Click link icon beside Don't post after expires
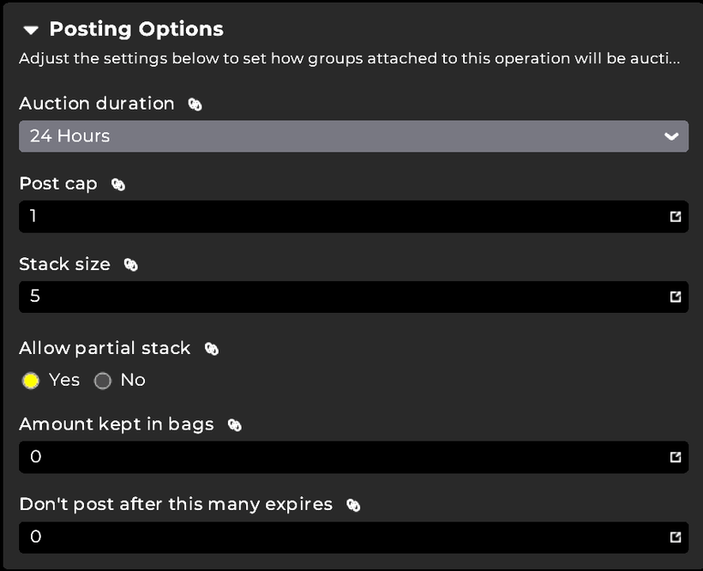This screenshot has height=571, width=703. [x=352, y=505]
